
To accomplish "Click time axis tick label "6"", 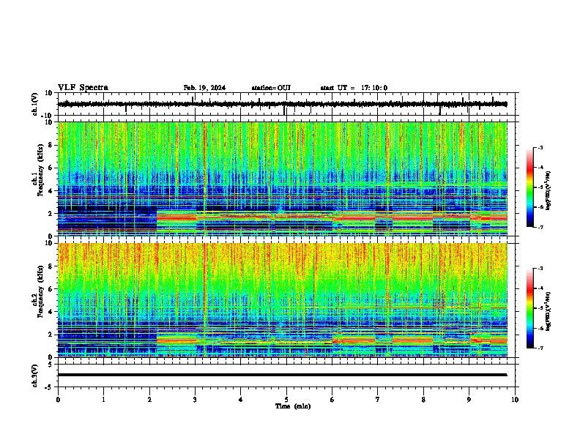I will pyautogui.click(x=332, y=400).
